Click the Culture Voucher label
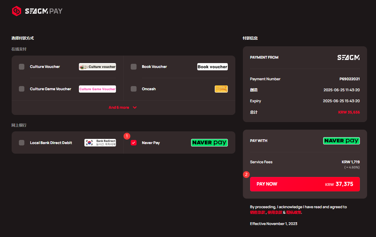376x237 pixels. (45, 67)
